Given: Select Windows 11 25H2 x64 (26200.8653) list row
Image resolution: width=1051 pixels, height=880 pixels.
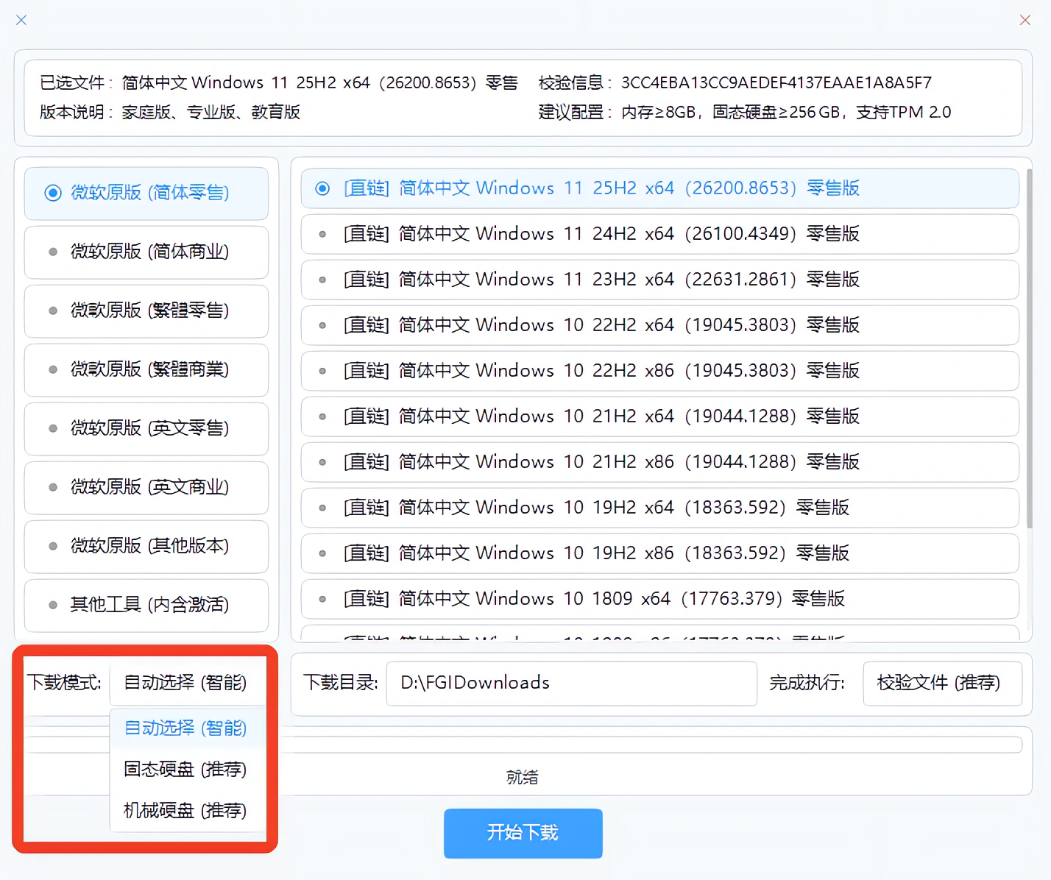Looking at the screenshot, I should (660, 188).
